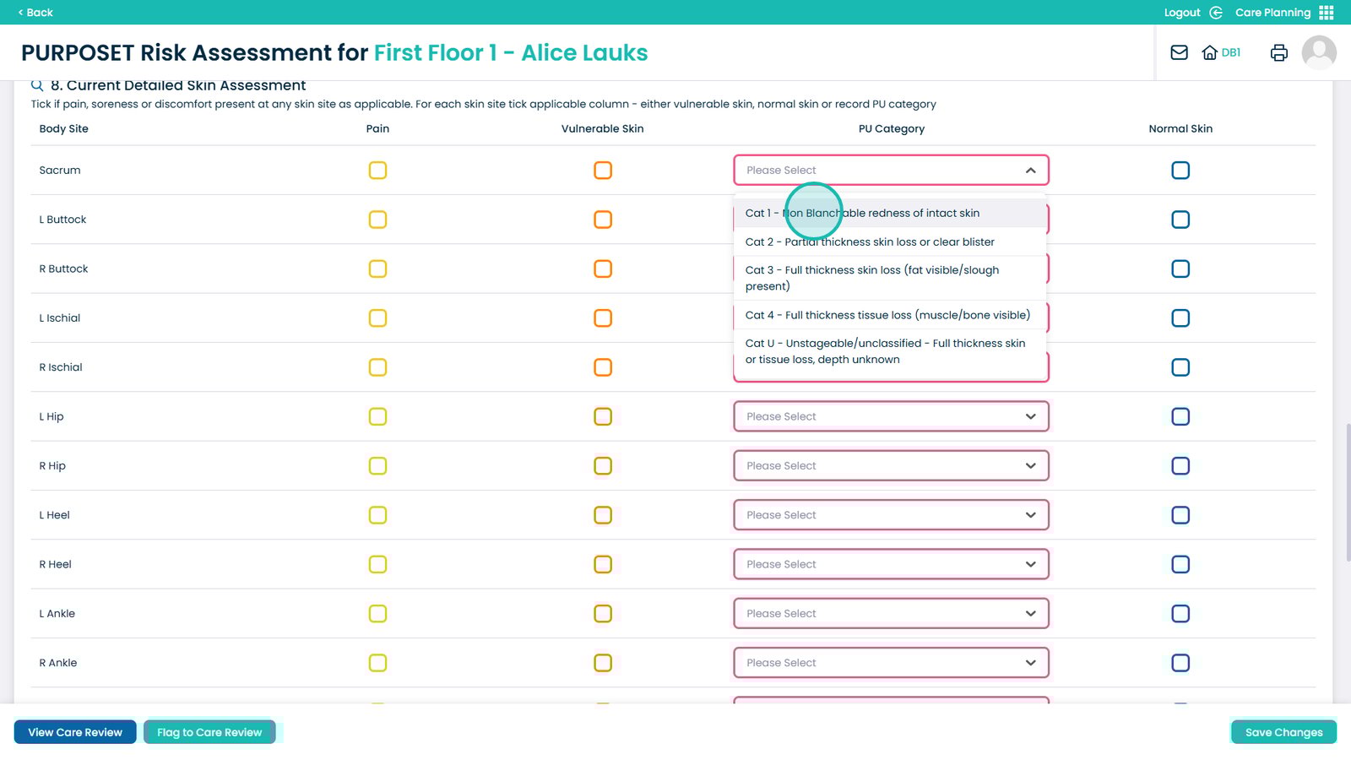Click the DB1 home icon
1351x760 pixels.
pyautogui.click(x=1210, y=52)
